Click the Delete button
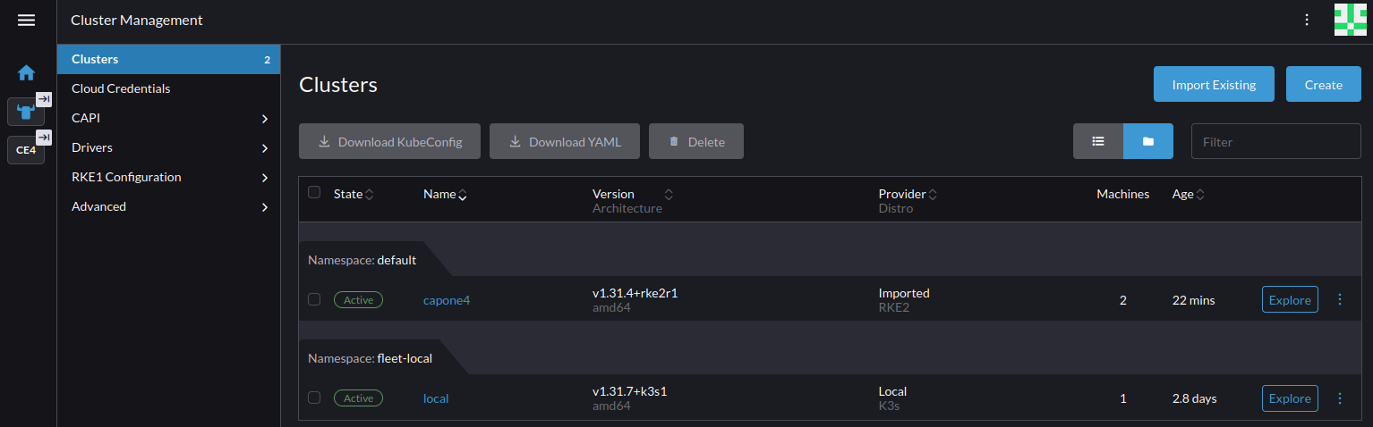This screenshot has width=1373, height=427. 696,141
